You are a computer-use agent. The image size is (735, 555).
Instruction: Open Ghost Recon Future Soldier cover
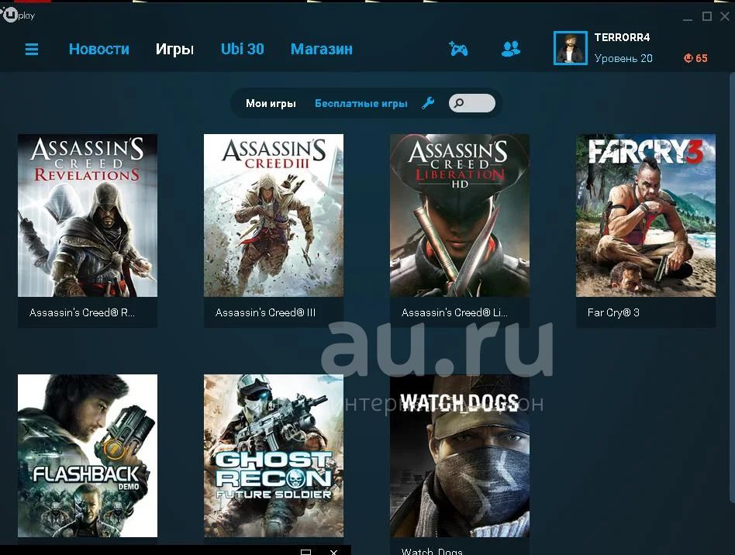pyautogui.click(x=273, y=456)
